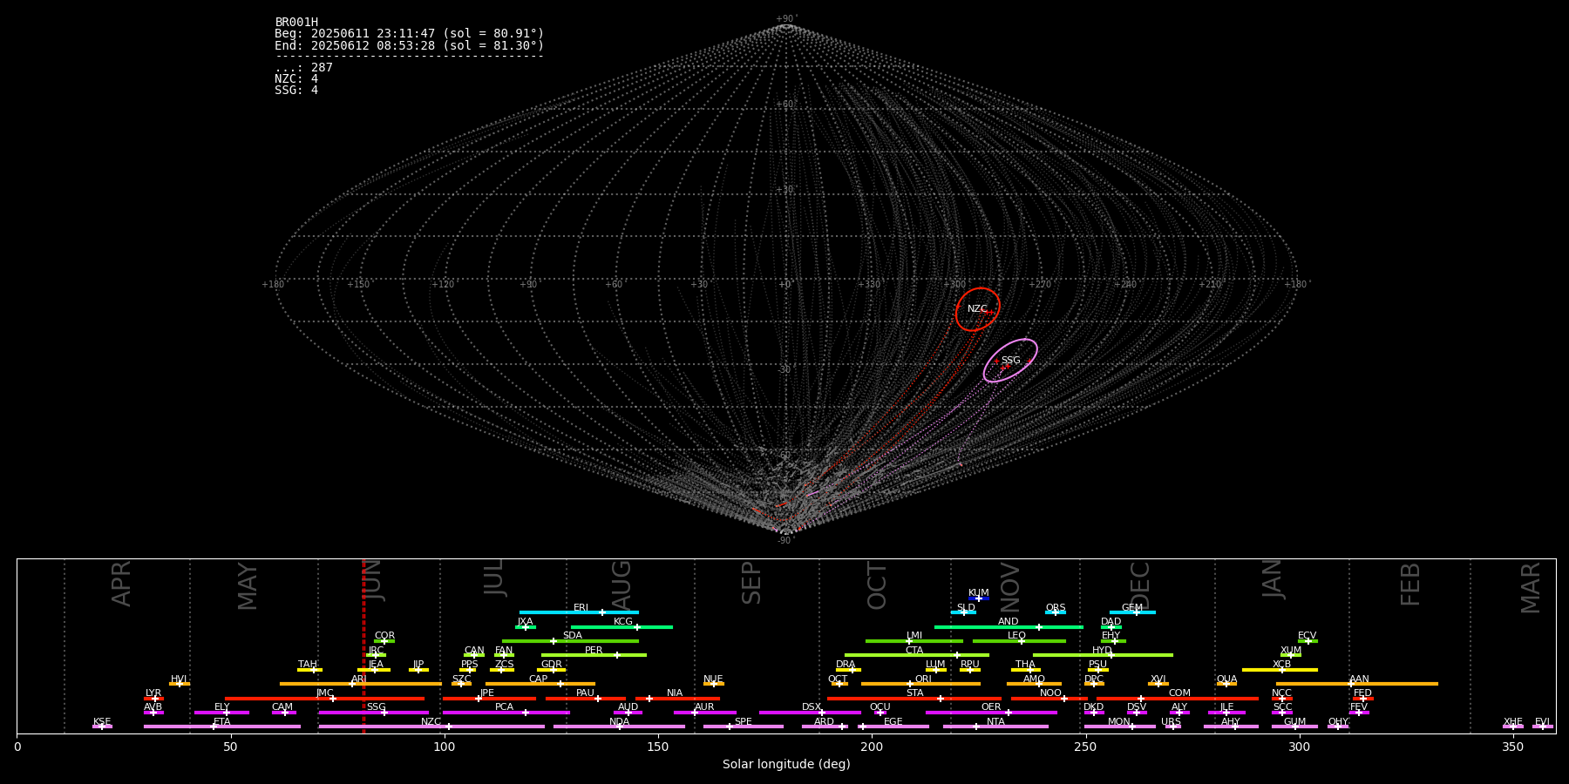Image resolution: width=1569 pixels, height=784 pixels.
Task: Click the AND shower label
Action: 1008,622
